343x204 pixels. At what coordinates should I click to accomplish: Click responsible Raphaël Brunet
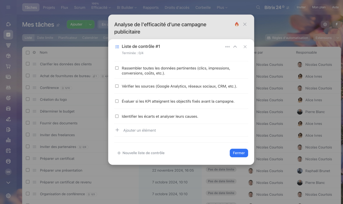click(x=318, y=171)
